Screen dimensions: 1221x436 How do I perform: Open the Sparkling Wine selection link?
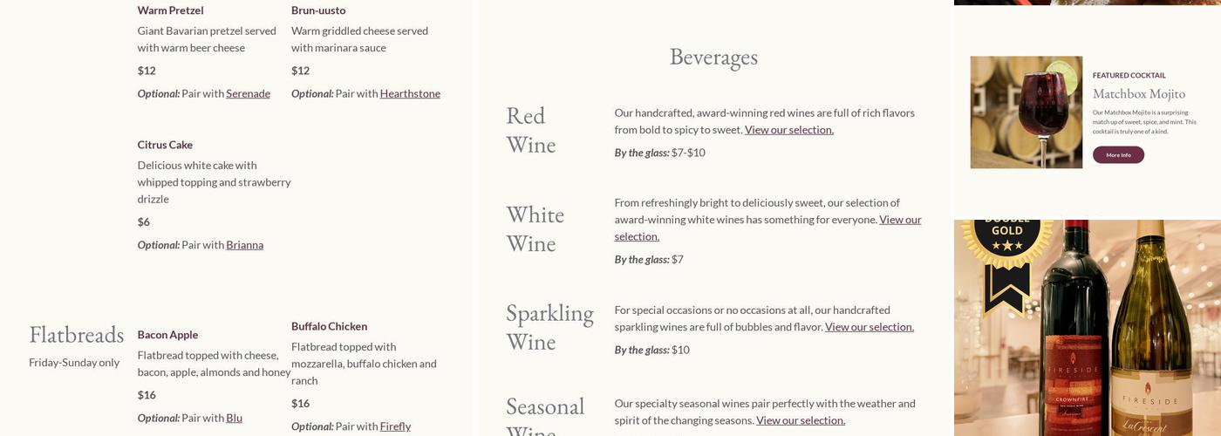[x=869, y=327]
